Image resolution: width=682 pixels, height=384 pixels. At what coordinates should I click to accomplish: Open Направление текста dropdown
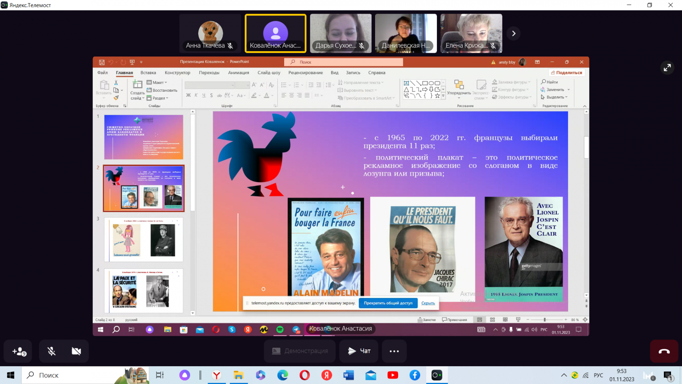point(361,83)
